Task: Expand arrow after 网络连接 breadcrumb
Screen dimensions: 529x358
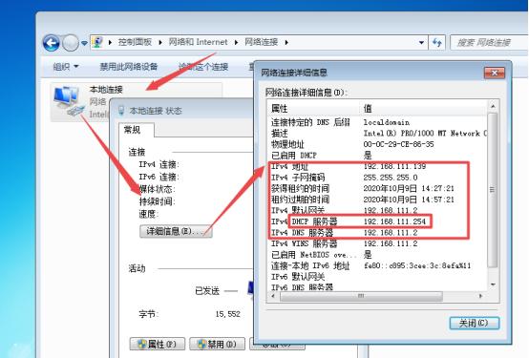Action: click(286, 43)
